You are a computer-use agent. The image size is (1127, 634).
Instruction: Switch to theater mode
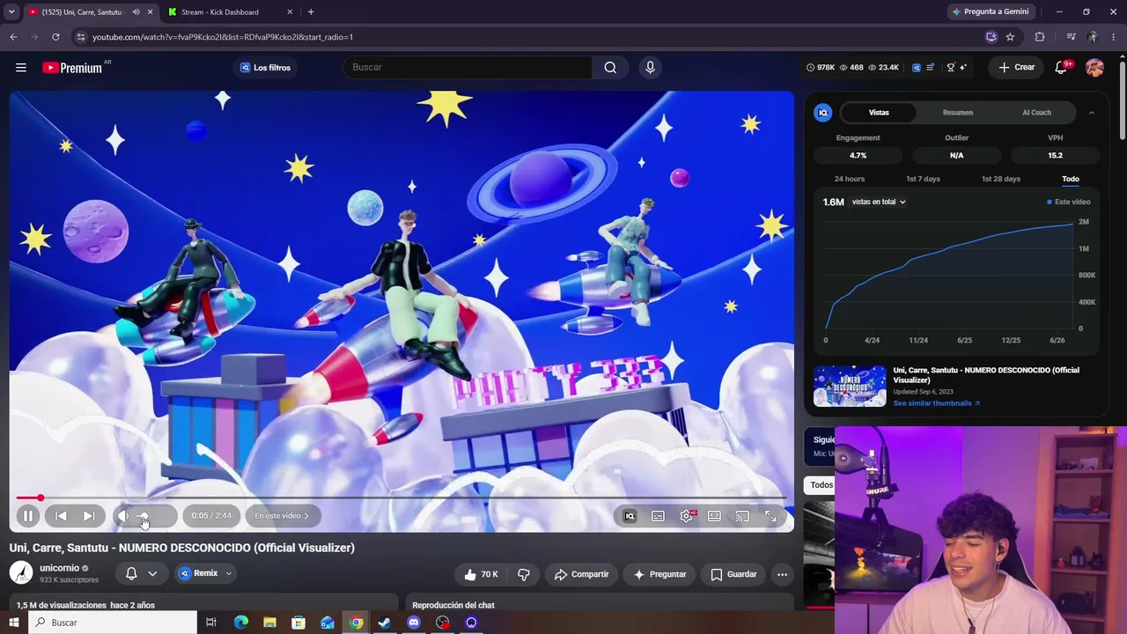(714, 516)
